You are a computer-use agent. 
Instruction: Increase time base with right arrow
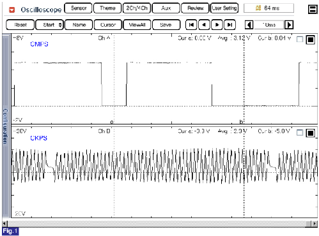point(289,25)
